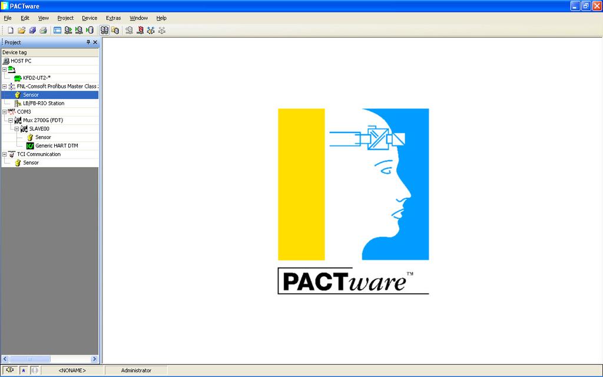The width and height of the screenshot is (603, 377).
Task: Collapse the TCI Communication node
Action: (4, 154)
